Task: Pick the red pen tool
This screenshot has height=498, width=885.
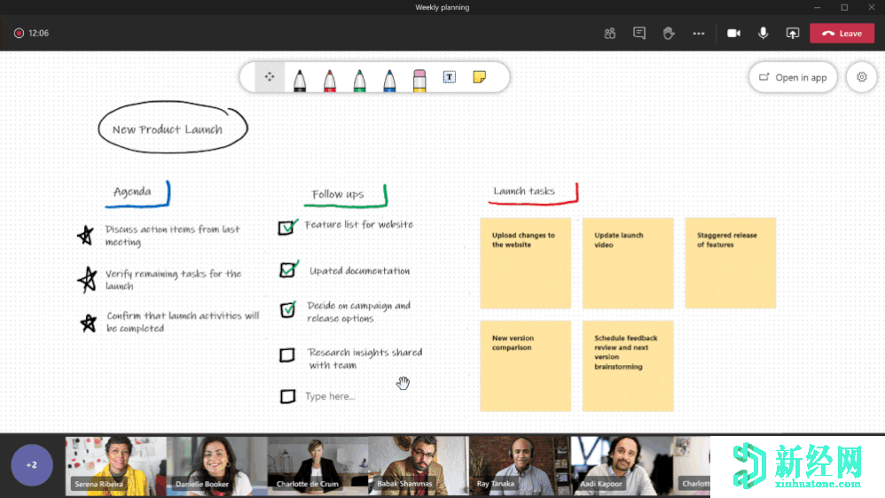Action: click(x=330, y=80)
